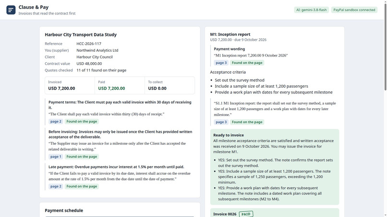Click the AI: gemini-3.8-flash badge
Screen dimensions: 387x217
click(x=311, y=10)
